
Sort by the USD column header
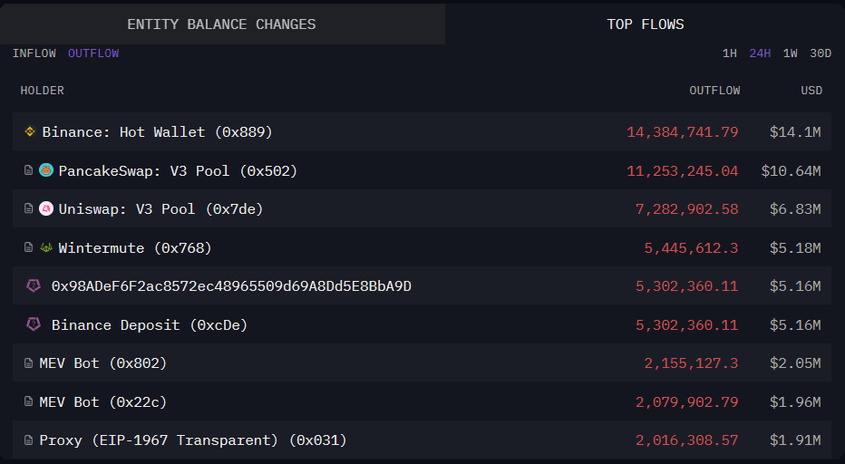click(x=811, y=91)
